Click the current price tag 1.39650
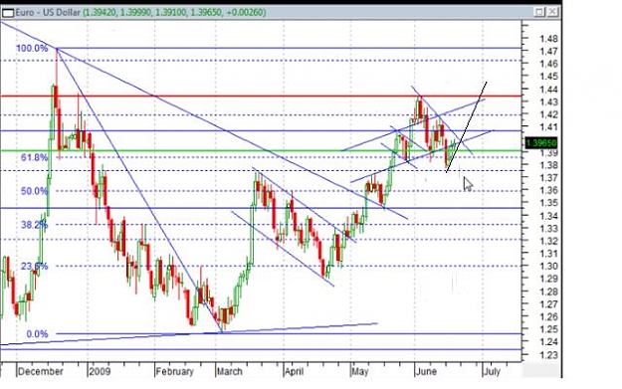Viewport: 622px width, 389px height. tap(541, 142)
